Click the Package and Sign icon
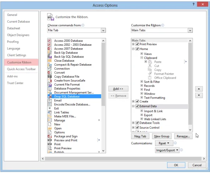Viewport: 210px width, 173px height. pos(50,136)
